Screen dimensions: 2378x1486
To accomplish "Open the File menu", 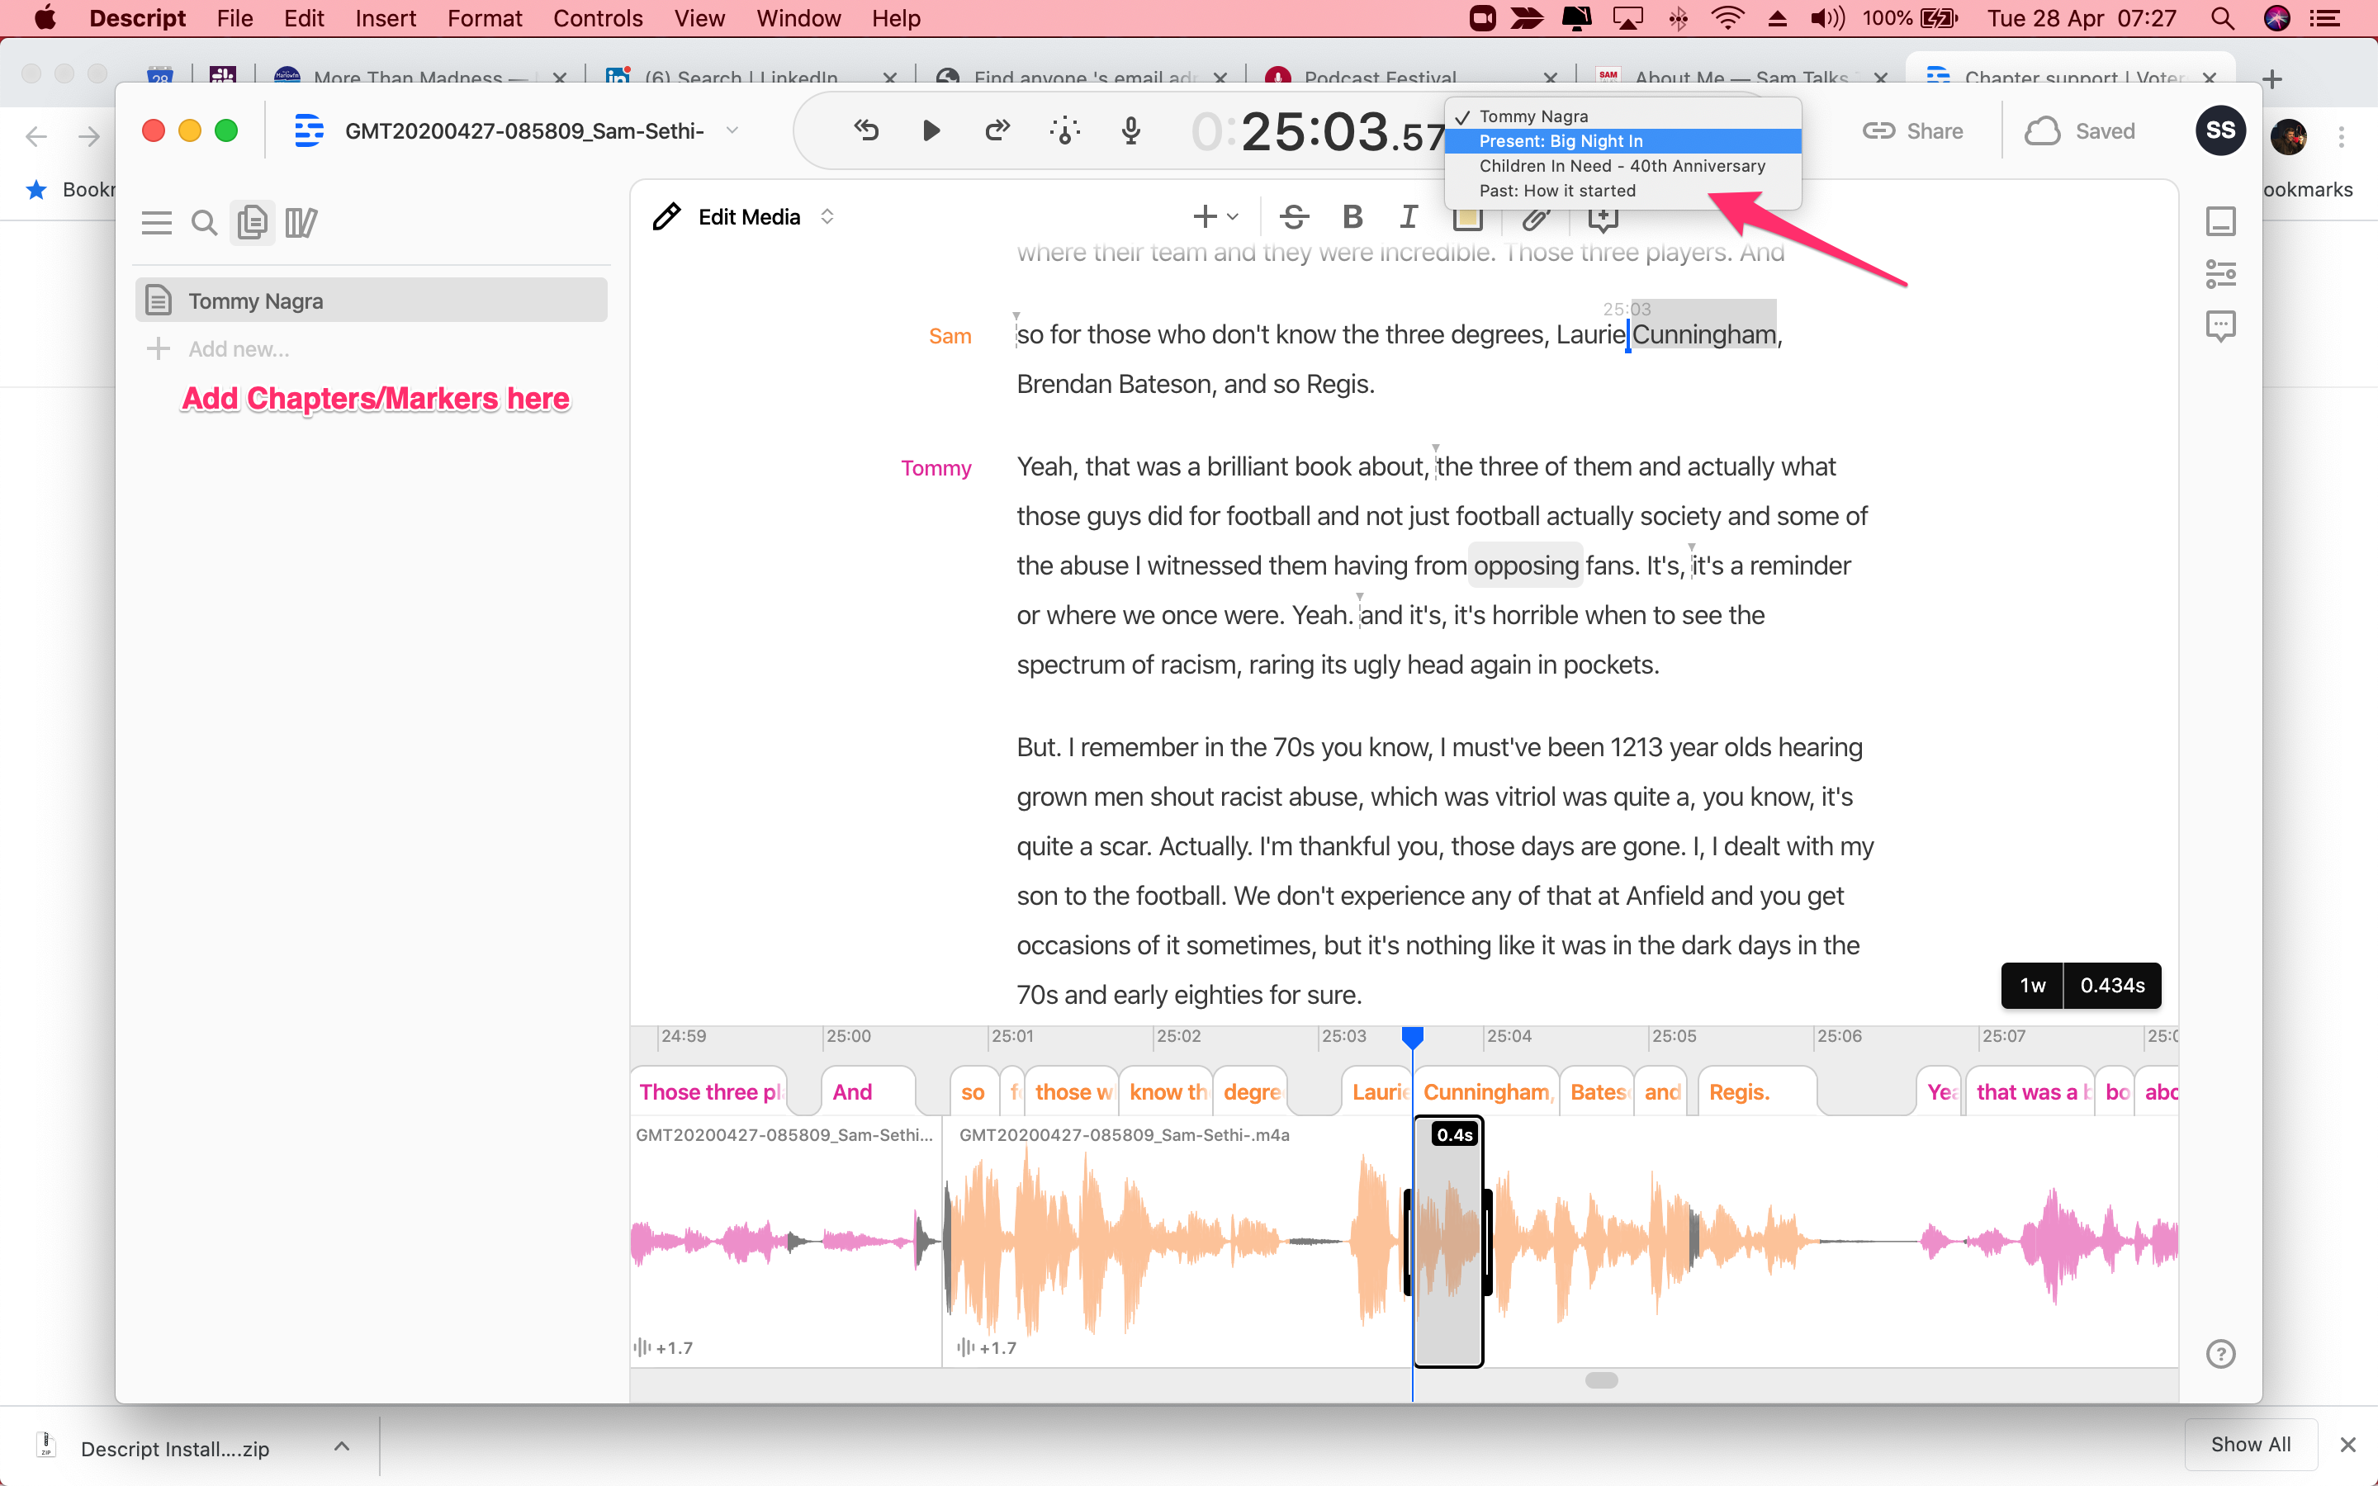I will tap(234, 17).
